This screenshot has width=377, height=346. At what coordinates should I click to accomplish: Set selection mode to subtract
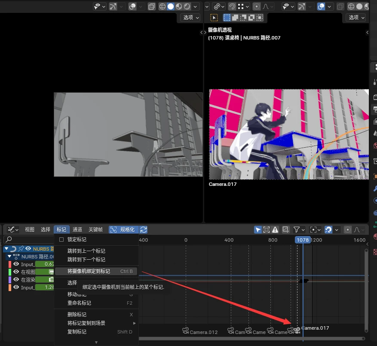[243, 18]
